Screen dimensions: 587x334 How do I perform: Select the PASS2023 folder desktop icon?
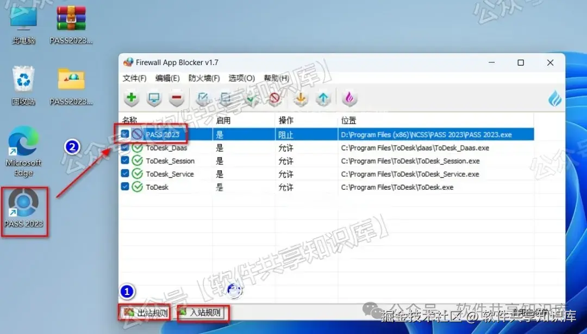tap(71, 86)
